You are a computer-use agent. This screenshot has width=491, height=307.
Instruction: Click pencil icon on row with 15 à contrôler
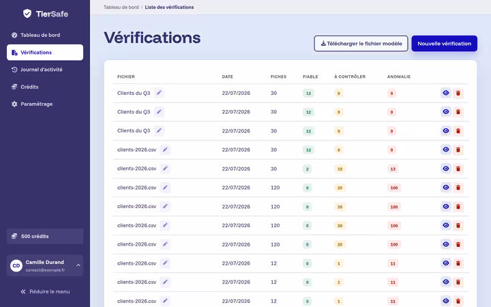coord(165,169)
